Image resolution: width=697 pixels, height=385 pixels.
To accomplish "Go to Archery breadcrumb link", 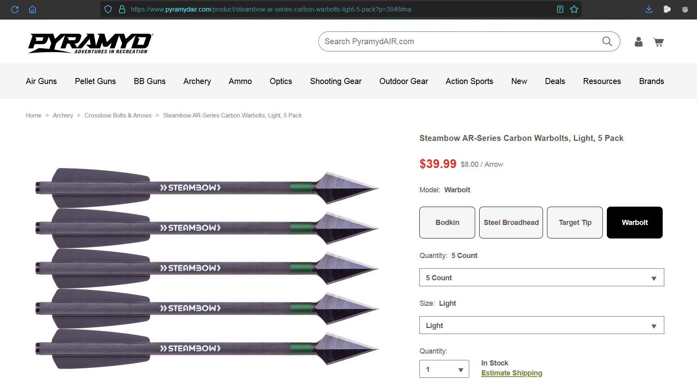I will coord(63,115).
